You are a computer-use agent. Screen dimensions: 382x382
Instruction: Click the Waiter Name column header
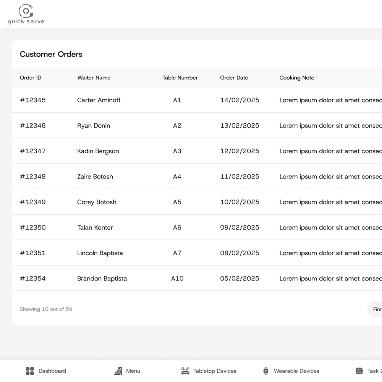94,78
